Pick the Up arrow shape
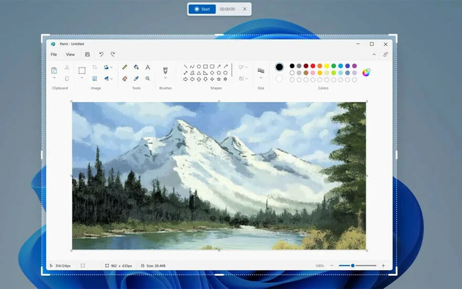Screen dimensions: 462x289 (x=198, y=79)
